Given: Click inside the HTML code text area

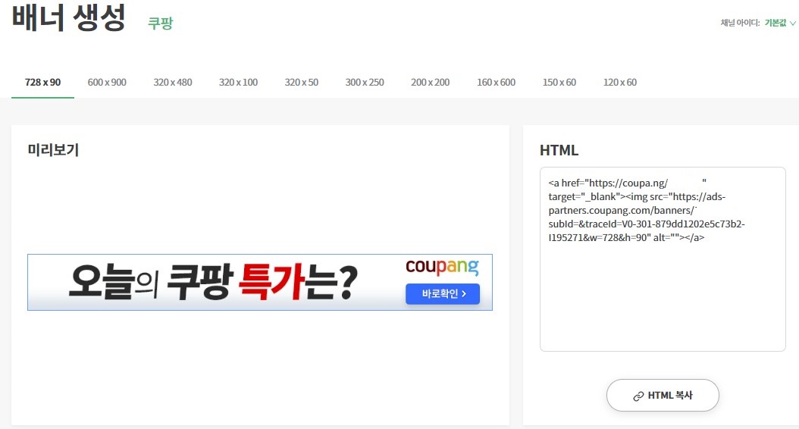Looking at the screenshot, I should pos(663,258).
